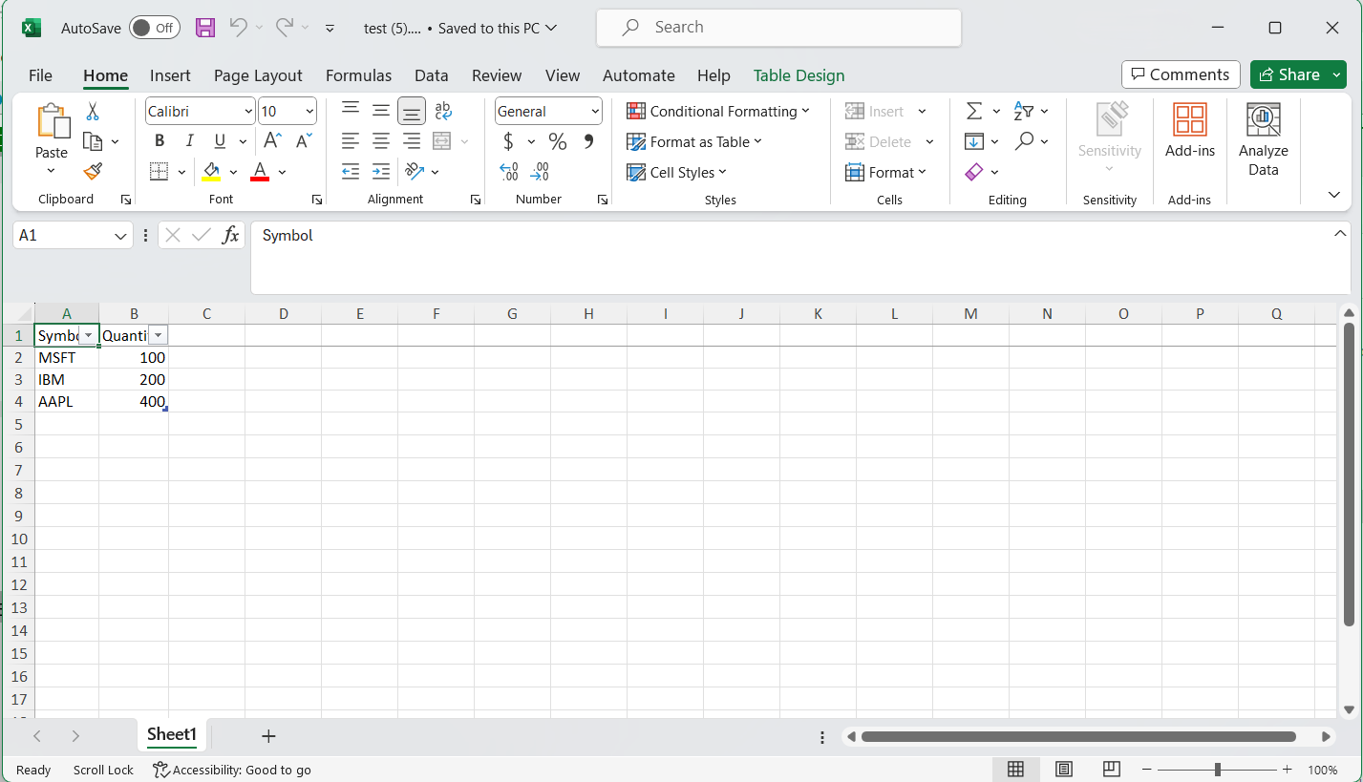Viewport: 1363px width, 782px height.
Task: Toggle Wrap Text alignment
Action: [x=442, y=111]
